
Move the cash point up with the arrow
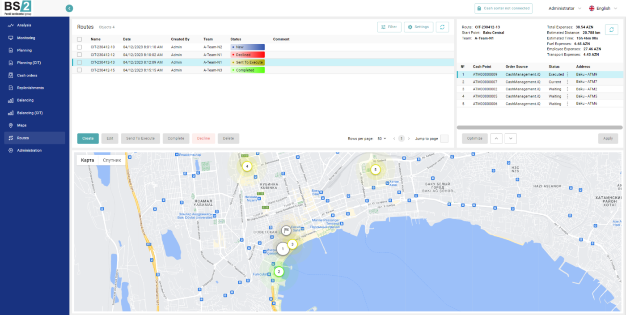(496, 138)
